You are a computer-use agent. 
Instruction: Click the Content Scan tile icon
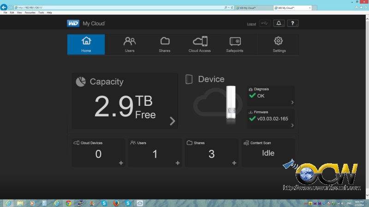pos(246,143)
